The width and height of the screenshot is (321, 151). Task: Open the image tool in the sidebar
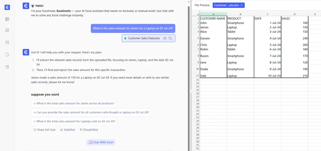(7, 42)
